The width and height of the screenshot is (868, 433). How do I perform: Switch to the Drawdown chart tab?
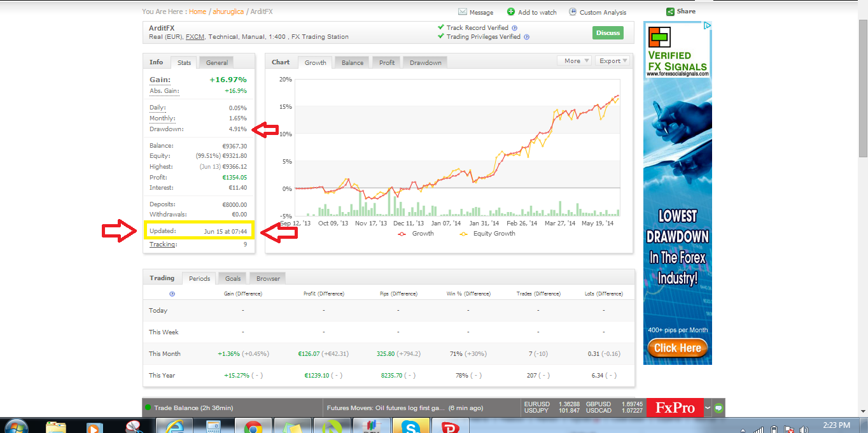[425, 62]
